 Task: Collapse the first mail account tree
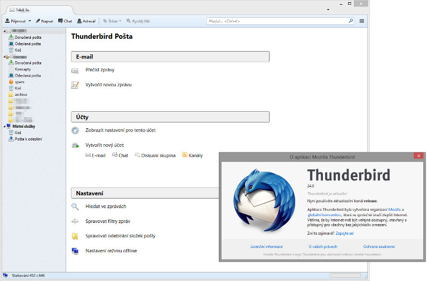(5, 31)
